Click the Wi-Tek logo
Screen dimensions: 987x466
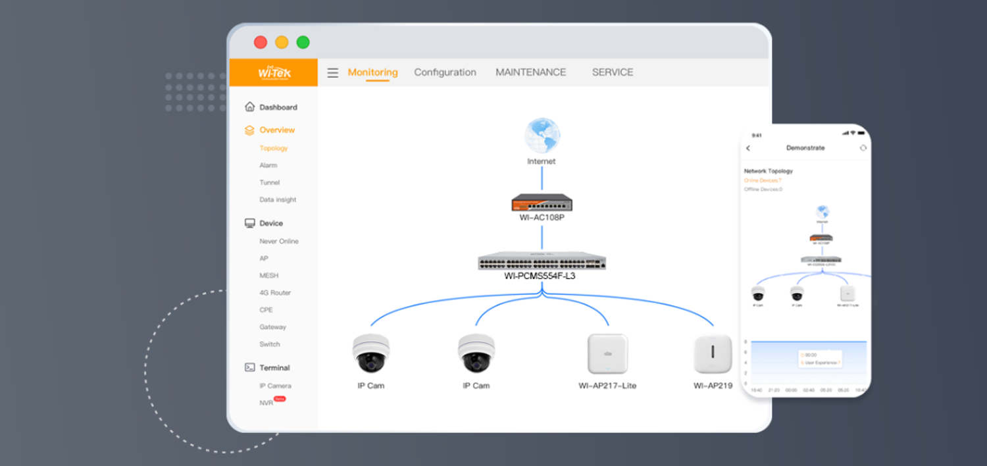pyautogui.click(x=274, y=72)
